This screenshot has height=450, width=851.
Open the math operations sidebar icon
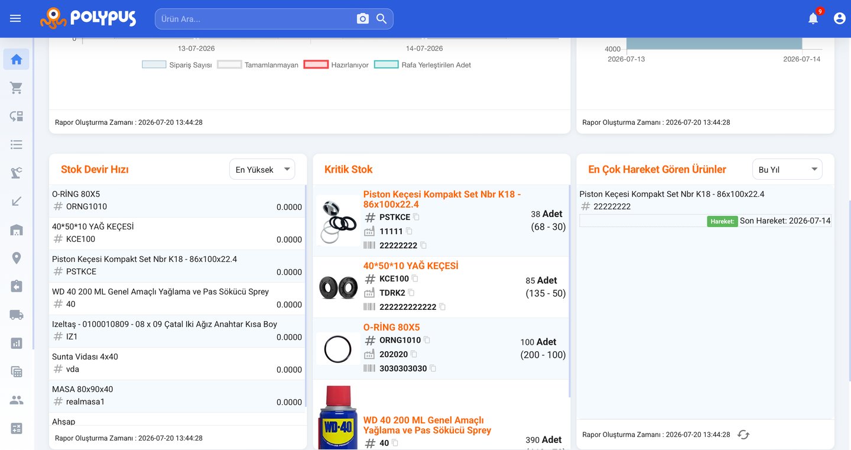point(17,428)
